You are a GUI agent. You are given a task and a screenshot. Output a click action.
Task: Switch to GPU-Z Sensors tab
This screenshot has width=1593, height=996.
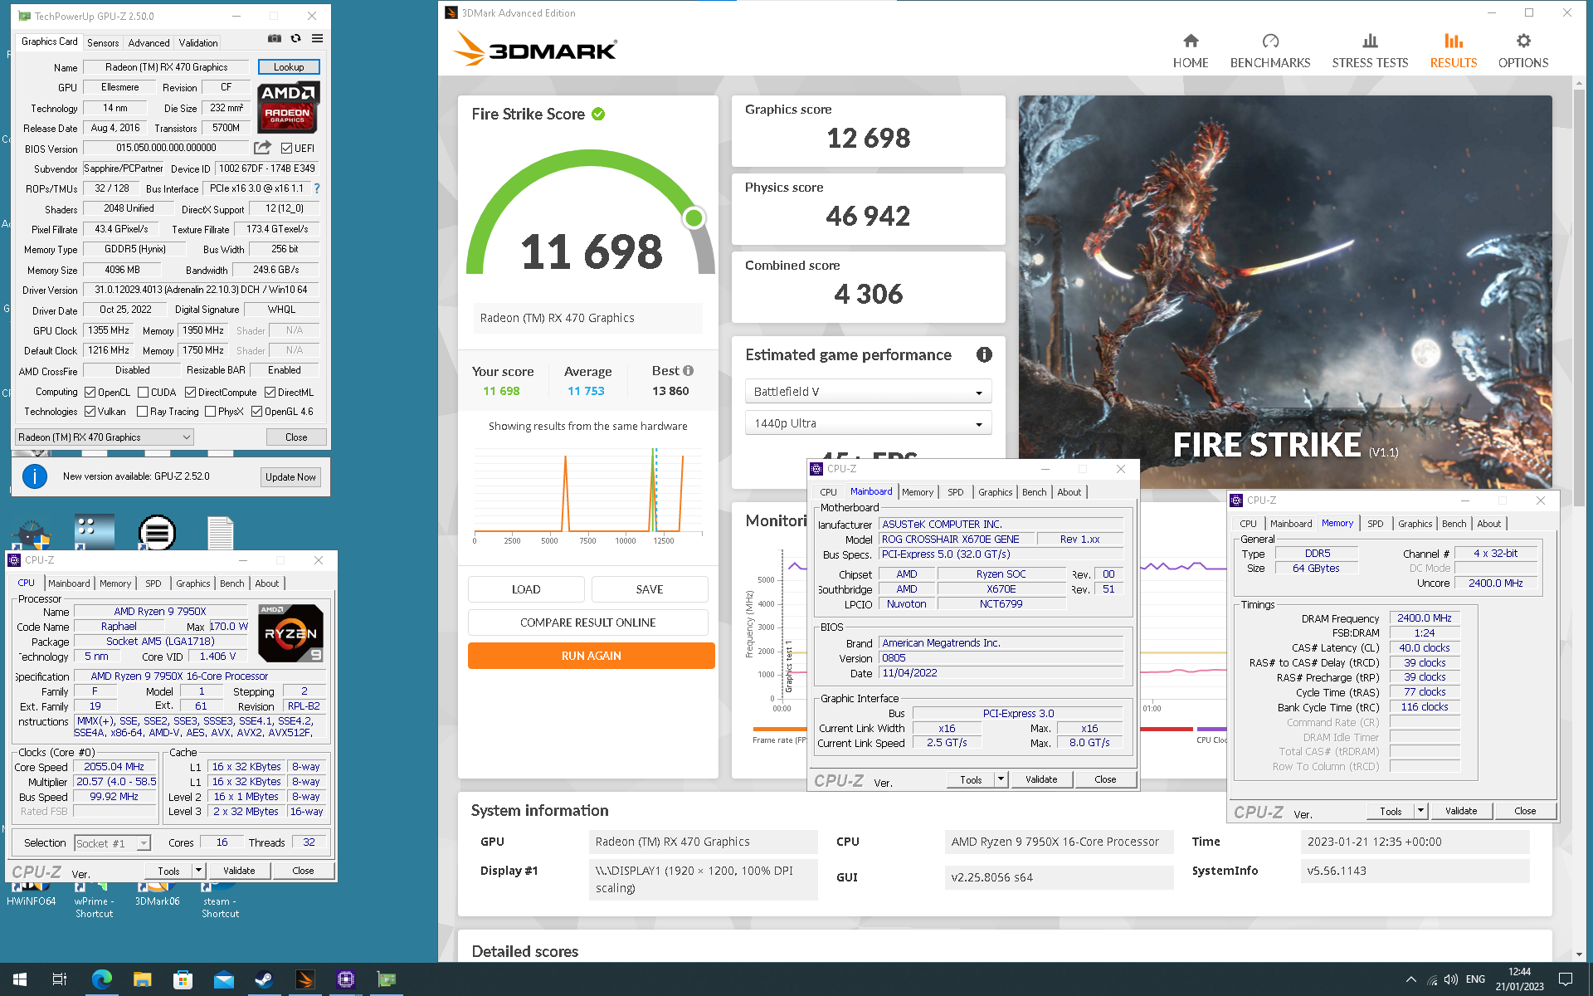pyautogui.click(x=103, y=43)
